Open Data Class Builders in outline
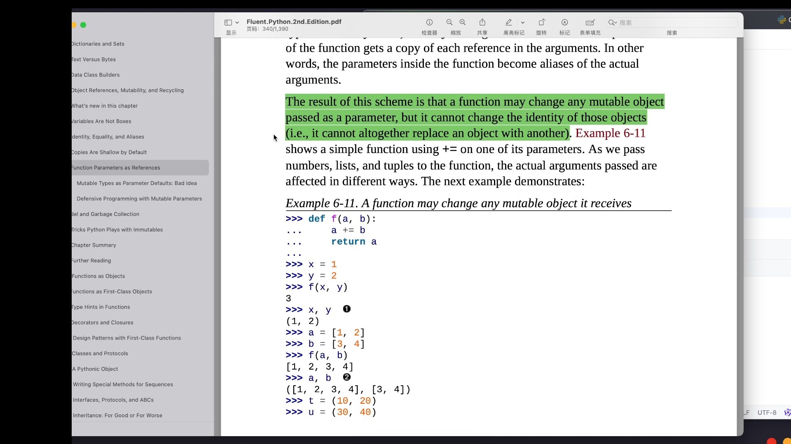This screenshot has height=444, width=791. (x=96, y=75)
